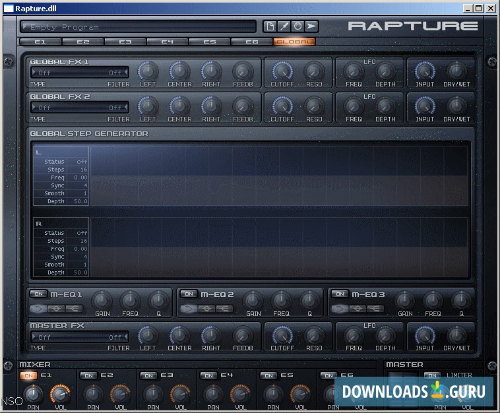Click the L step generator Status value
The image size is (500, 413).
tap(81, 162)
